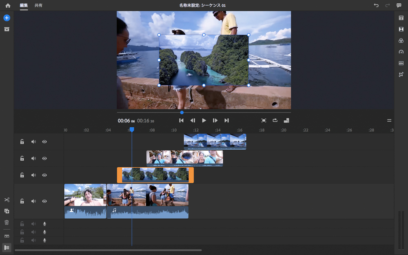Select the people on pier clip

pyautogui.click(x=148, y=195)
